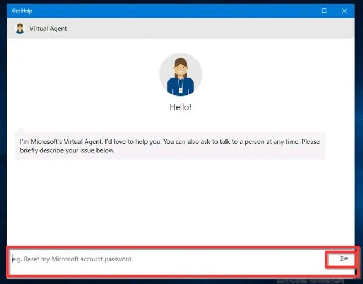Focus the issue description input field
This screenshot has height=284, width=363.
click(x=167, y=259)
